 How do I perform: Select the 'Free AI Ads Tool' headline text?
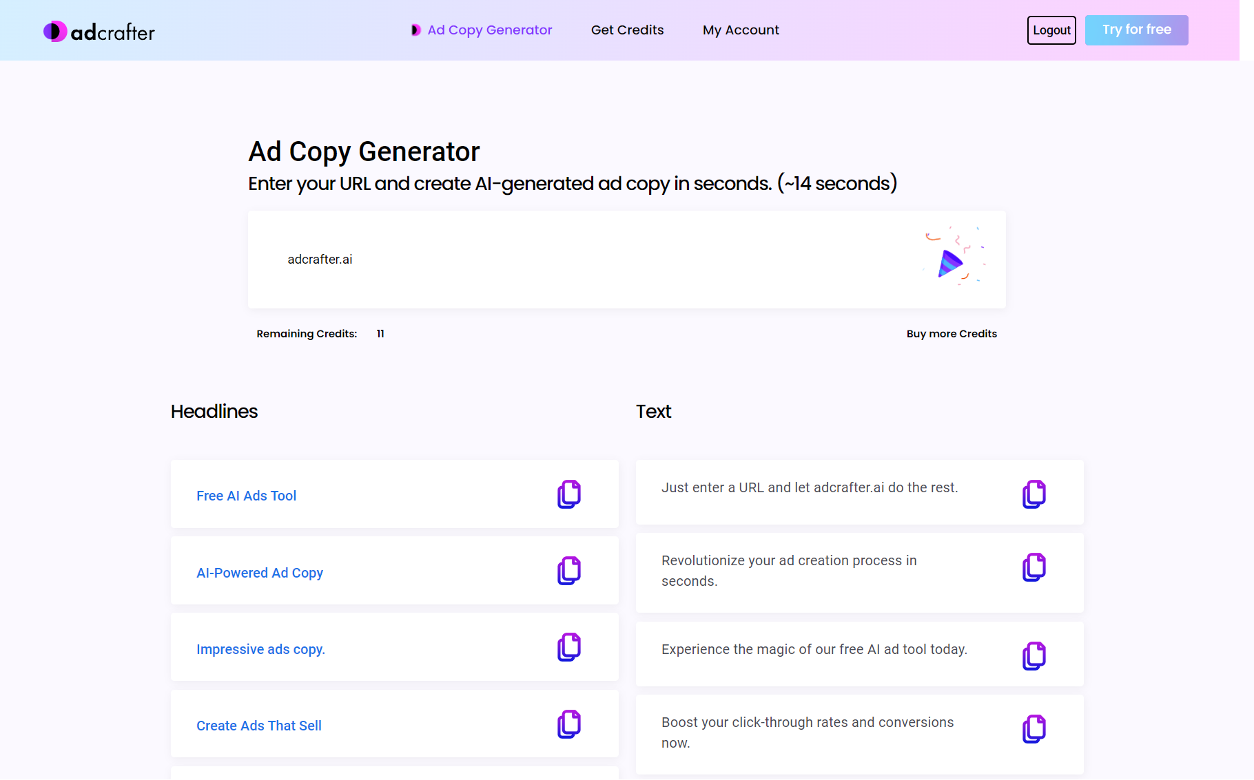246,496
